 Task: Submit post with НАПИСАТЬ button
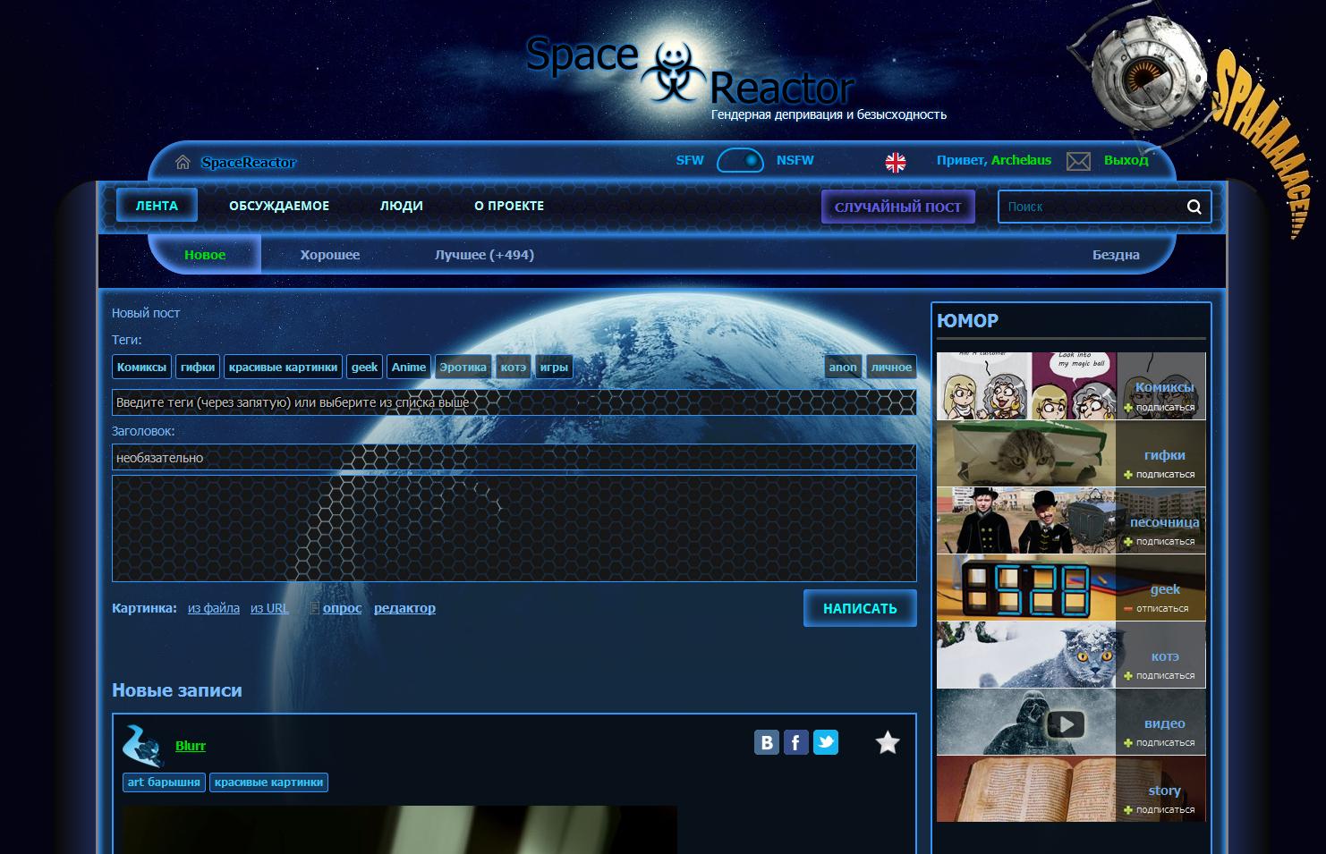[x=860, y=608]
